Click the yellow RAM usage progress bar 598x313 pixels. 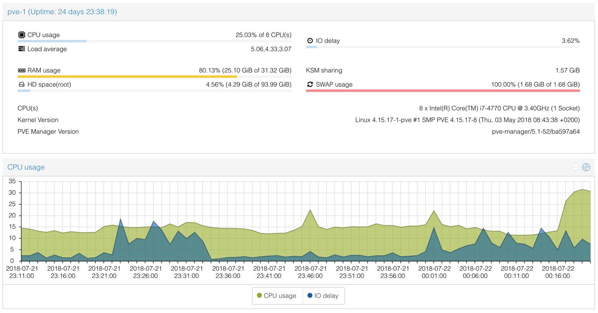point(127,77)
